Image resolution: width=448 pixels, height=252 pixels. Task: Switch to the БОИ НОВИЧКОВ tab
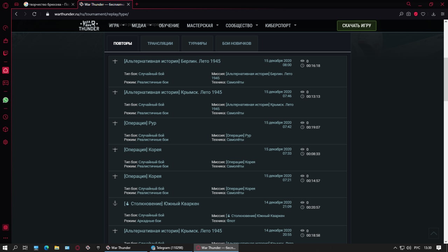(237, 43)
